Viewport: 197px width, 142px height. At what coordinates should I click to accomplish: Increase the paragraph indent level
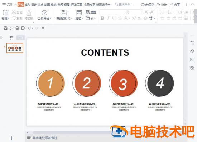tap(186, 12)
